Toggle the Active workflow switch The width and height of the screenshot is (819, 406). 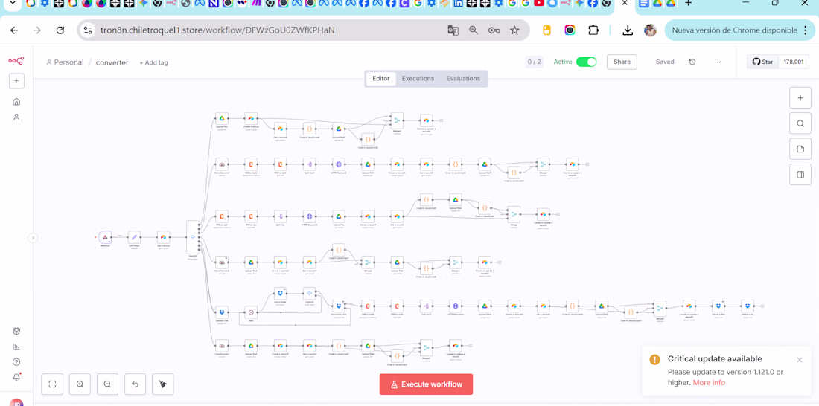tap(586, 62)
